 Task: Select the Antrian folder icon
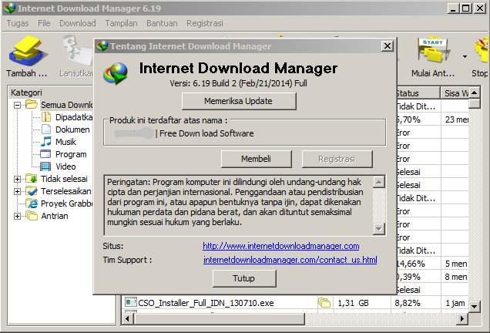click(32, 215)
